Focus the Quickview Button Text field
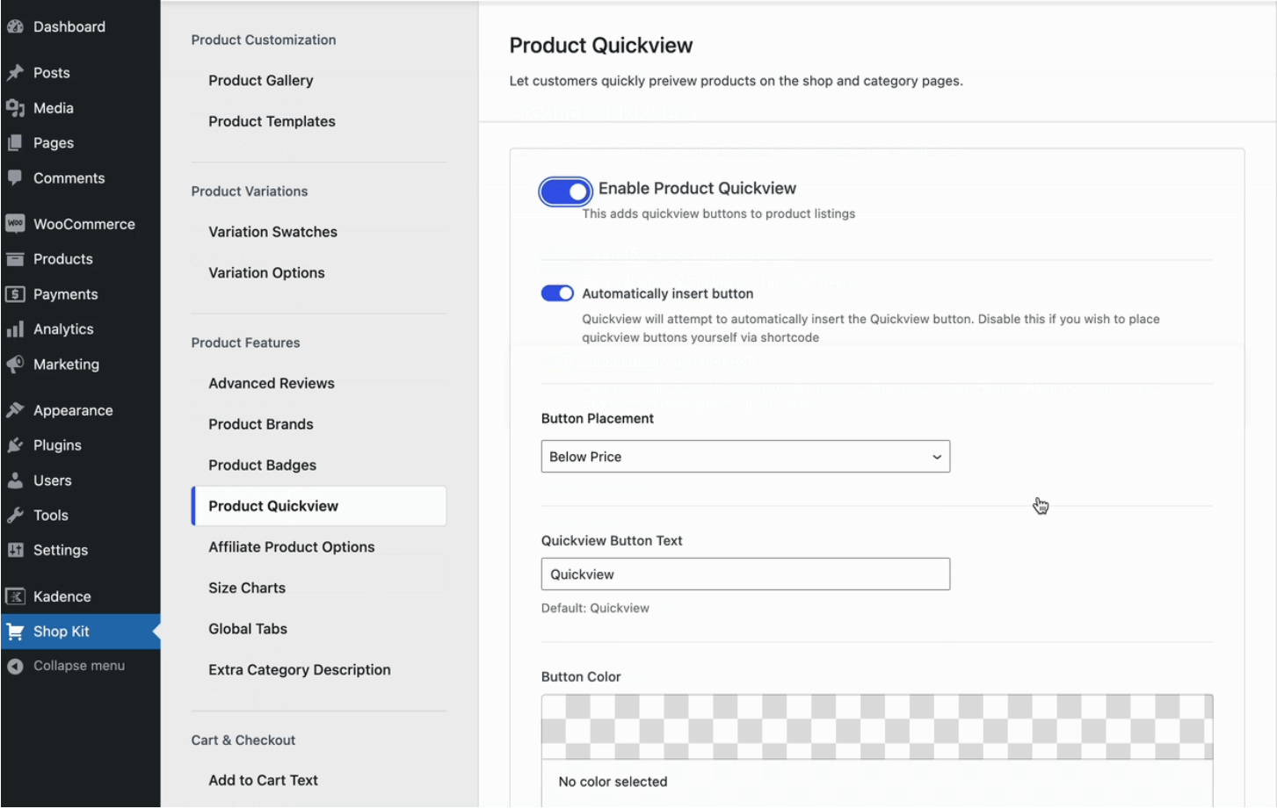Viewport: 1277px width, 809px height. click(744, 574)
